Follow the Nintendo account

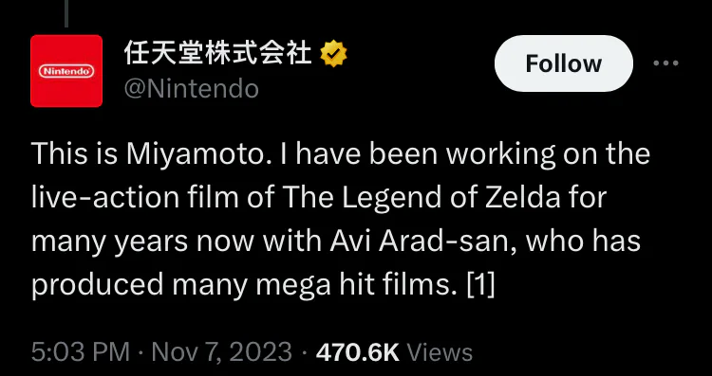click(564, 63)
